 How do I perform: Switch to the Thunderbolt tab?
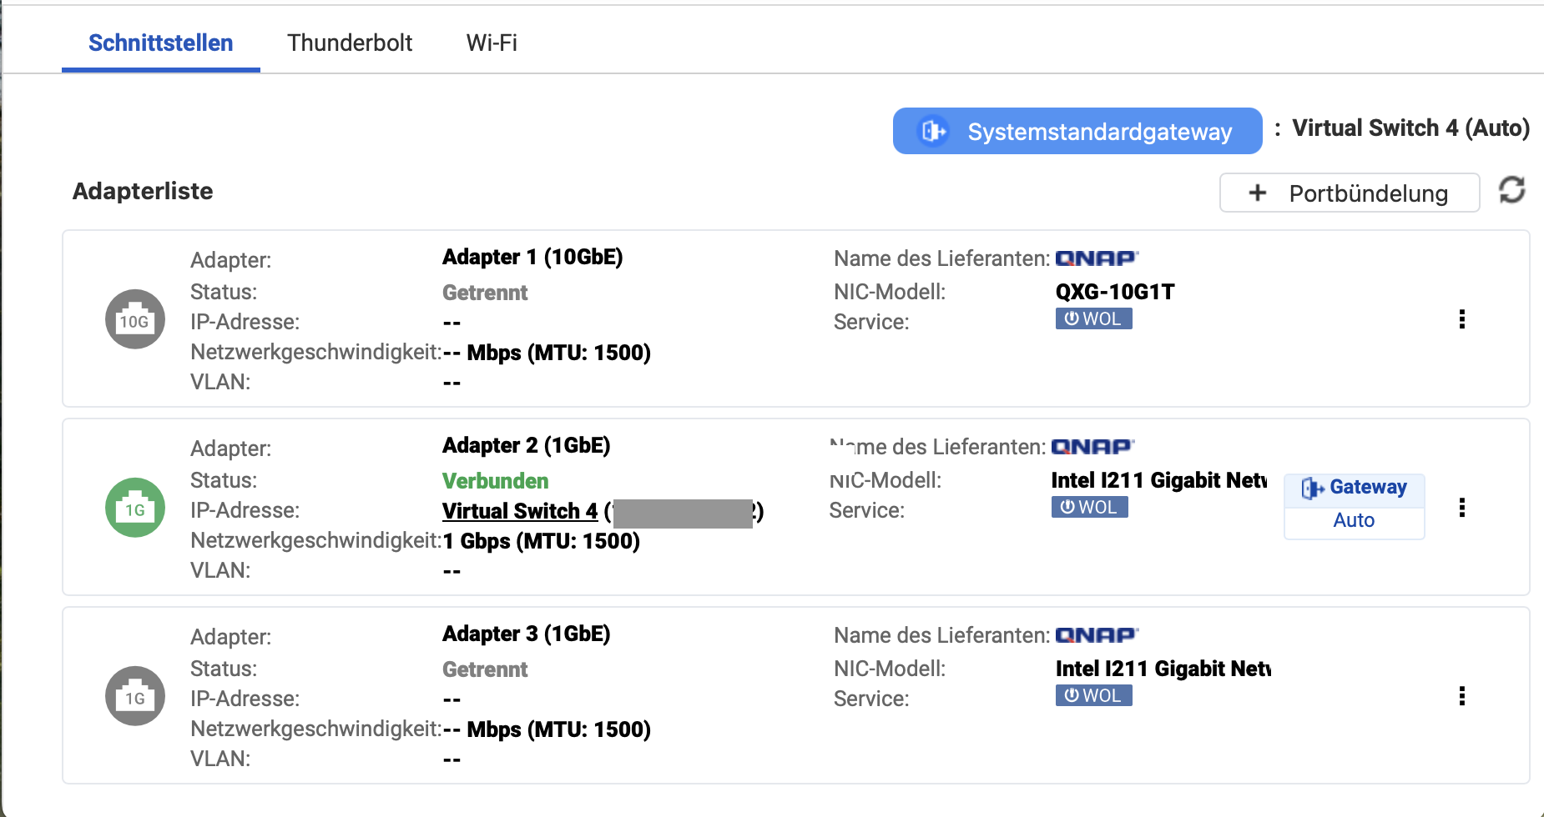[350, 43]
